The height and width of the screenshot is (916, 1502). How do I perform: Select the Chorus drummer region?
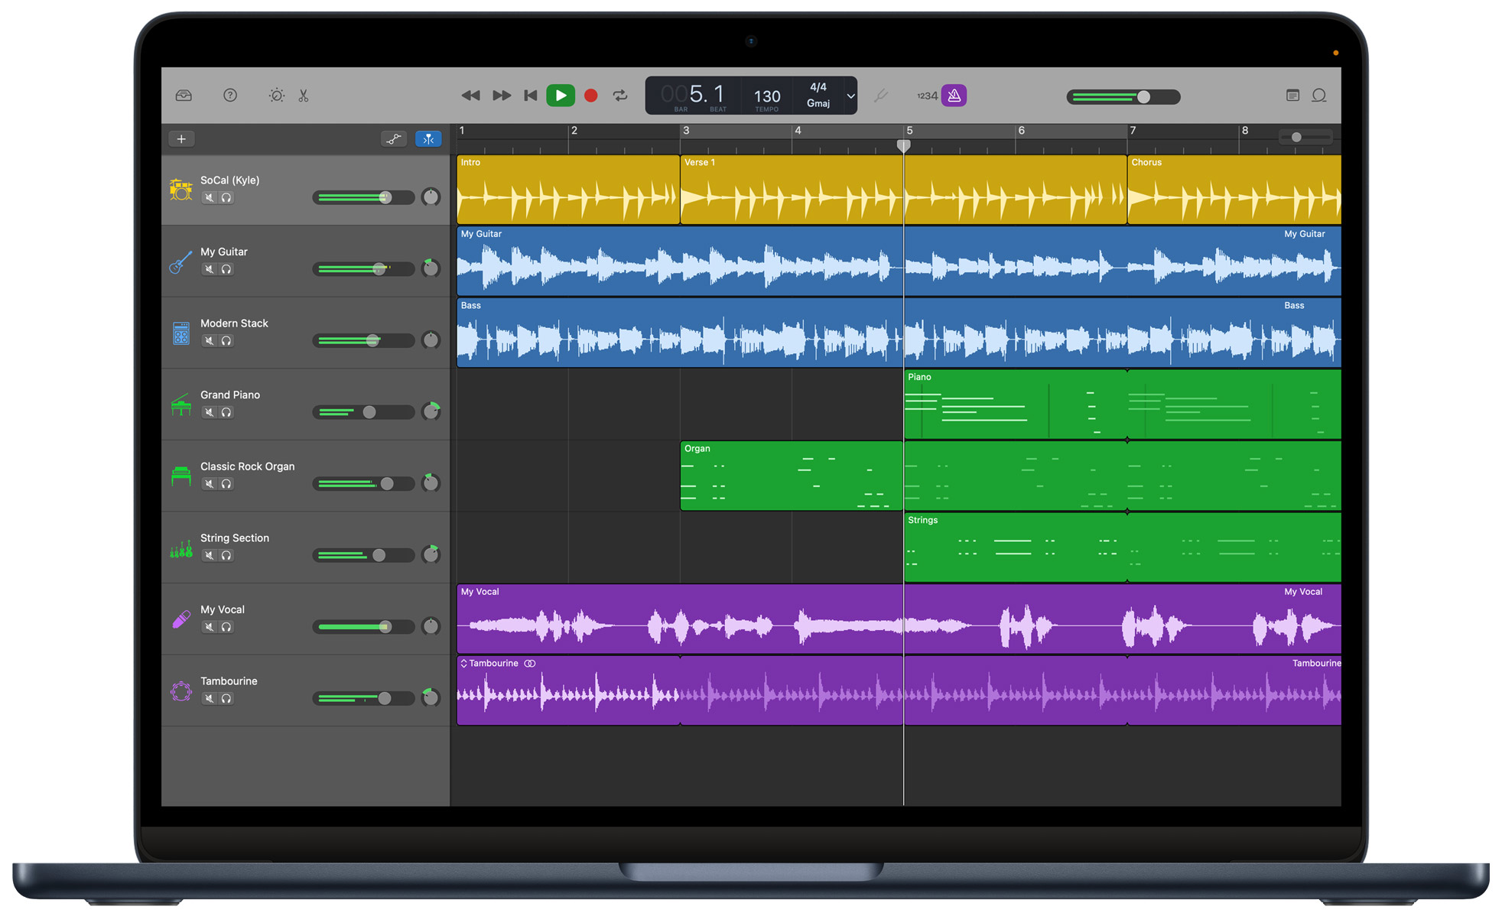[x=1234, y=190]
